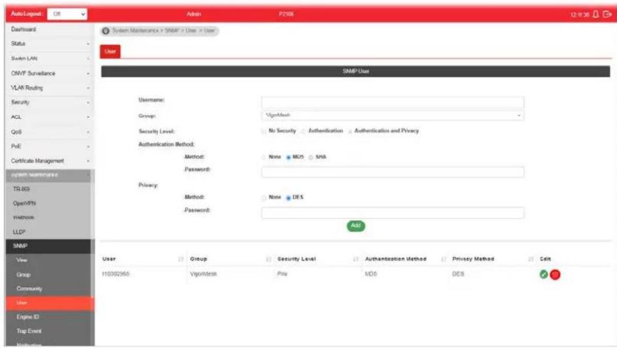Sort table by User column
The width and height of the screenshot is (617, 348).
[180, 259]
